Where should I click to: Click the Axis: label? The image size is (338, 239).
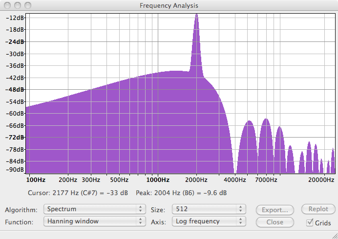pyautogui.click(x=158, y=222)
